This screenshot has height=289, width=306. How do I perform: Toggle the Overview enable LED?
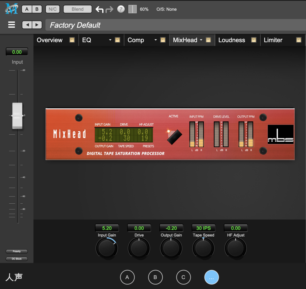tap(72, 40)
